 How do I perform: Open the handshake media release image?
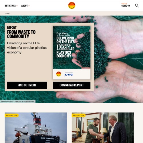pos(103,128)
